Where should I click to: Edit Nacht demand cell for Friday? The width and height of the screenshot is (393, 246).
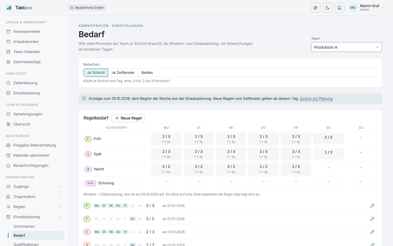click(296, 169)
